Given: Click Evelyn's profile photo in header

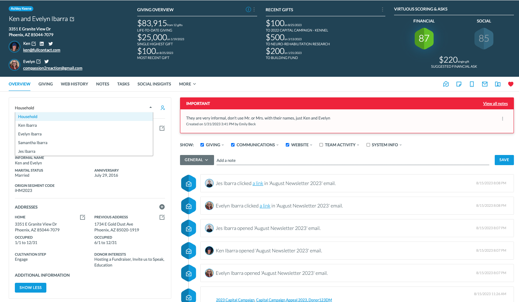Looking at the screenshot, I should point(14,64).
